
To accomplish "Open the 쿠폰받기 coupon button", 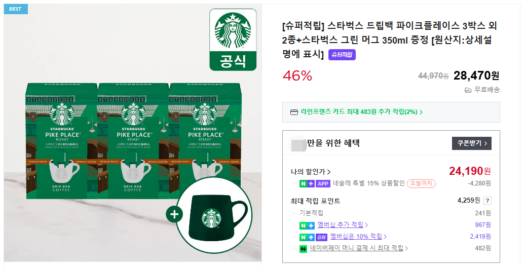I will click(x=472, y=143).
